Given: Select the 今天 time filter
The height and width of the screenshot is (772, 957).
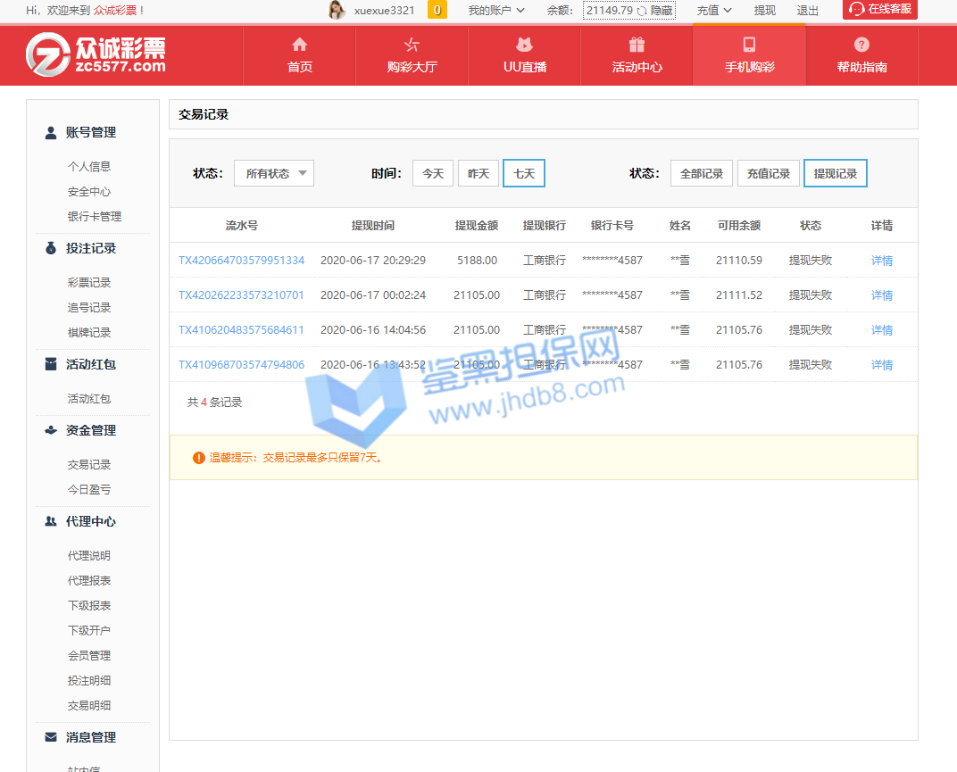Looking at the screenshot, I should tap(433, 173).
